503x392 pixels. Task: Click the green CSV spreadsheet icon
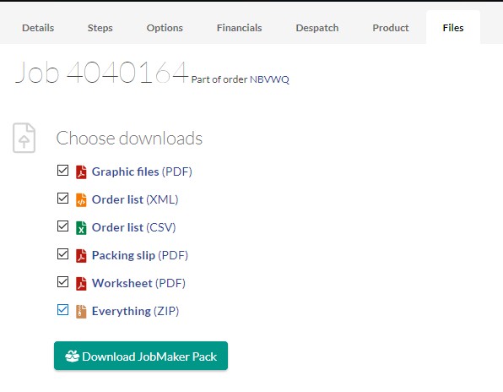81,227
